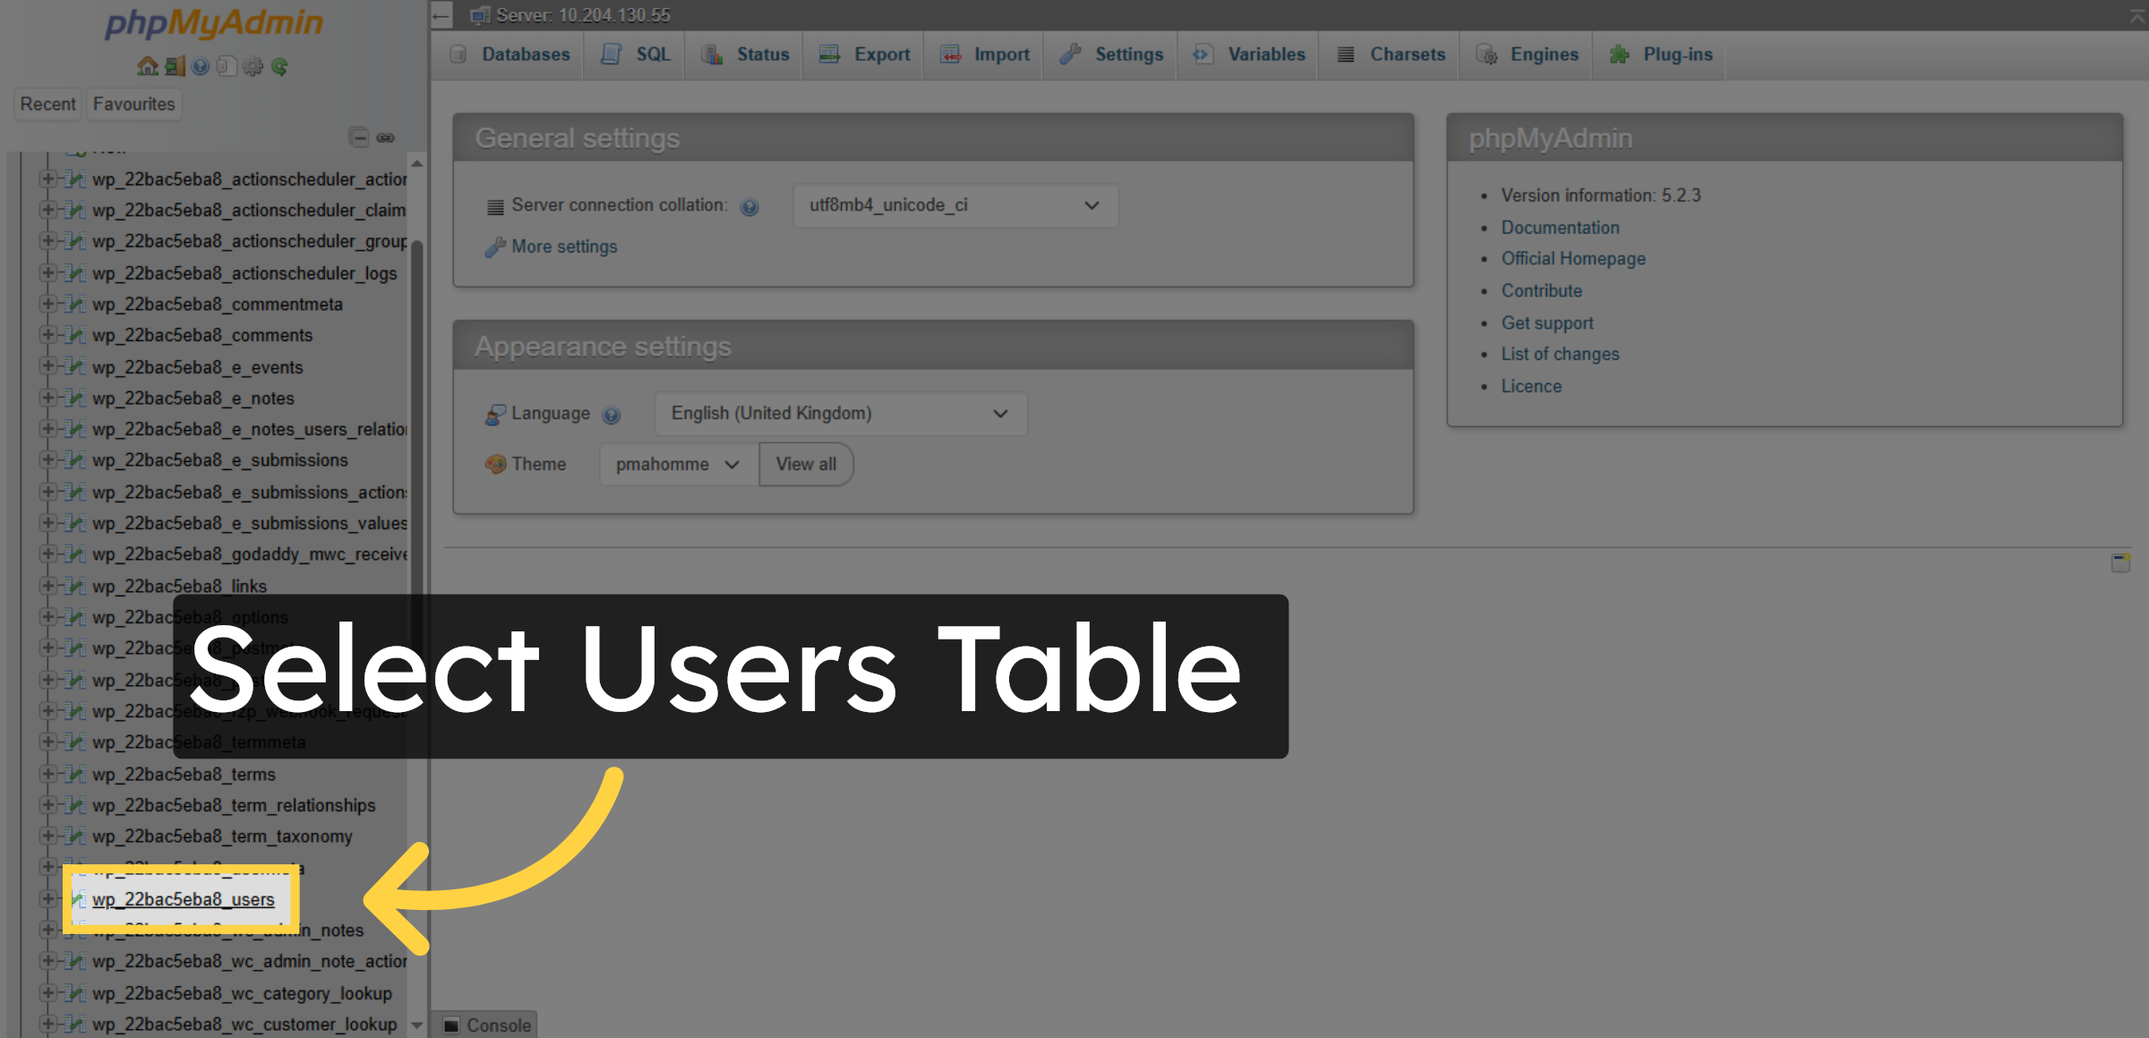Click the SQL tab's query icon
Viewport: 2149px width, 1038px height.
[x=612, y=54]
